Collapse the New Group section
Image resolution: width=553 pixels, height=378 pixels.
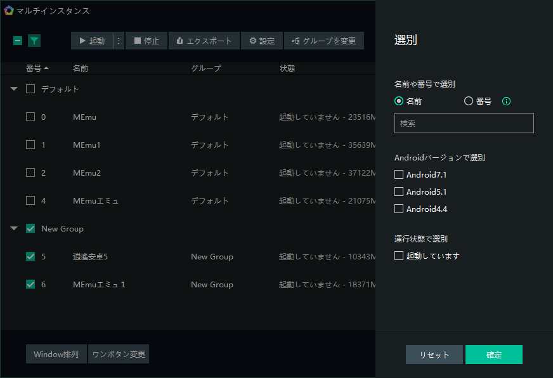click(14, 228)
